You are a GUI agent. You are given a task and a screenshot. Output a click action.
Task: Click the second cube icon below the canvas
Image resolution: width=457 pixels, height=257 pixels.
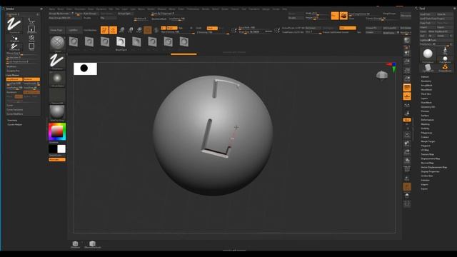tap(92, 244)
